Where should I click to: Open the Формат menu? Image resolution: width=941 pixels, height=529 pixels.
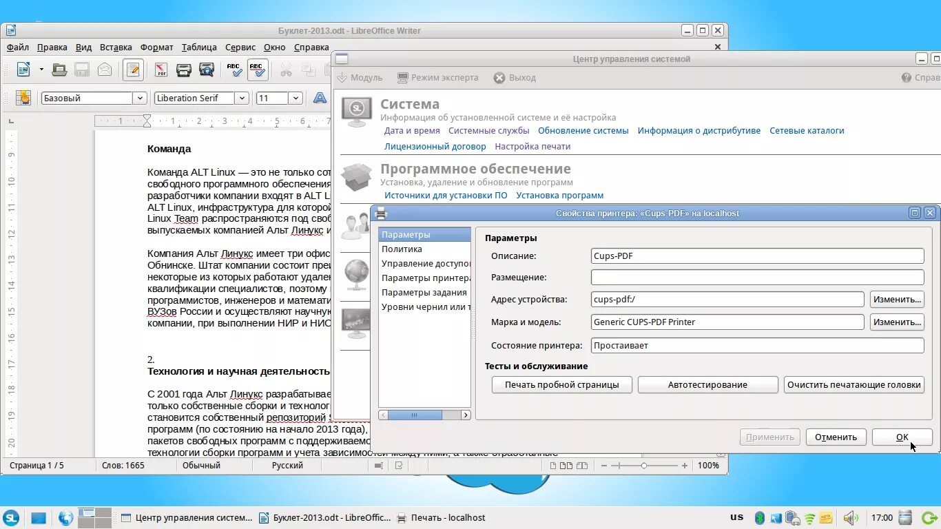coord(157,48)
